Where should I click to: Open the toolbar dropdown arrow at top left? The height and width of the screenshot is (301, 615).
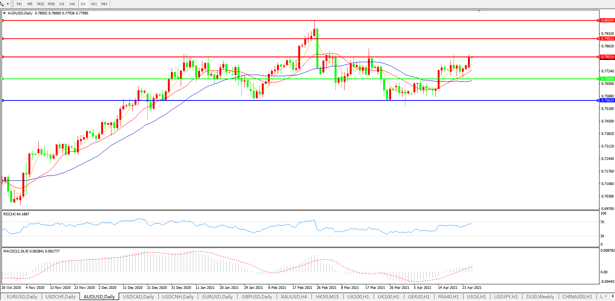tap(7, 4)
